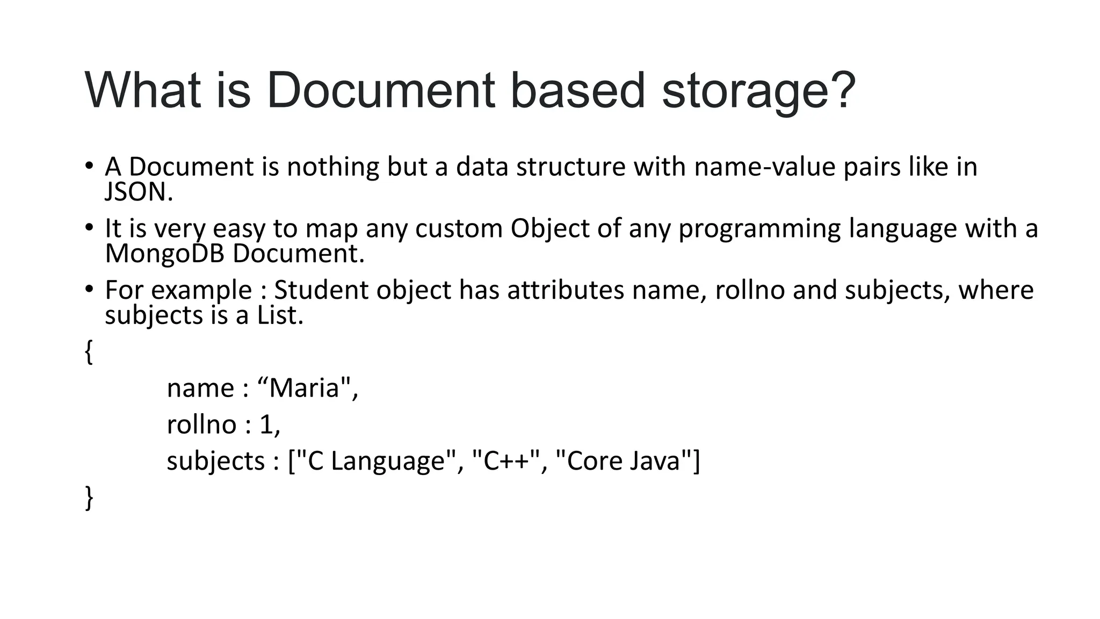Click the second bullet point marker

tap(89, 227)
